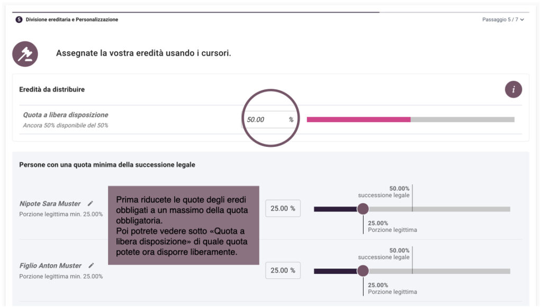Select the name Figlio Anton Muster
This screenshot has height=307, width=542.
(x=50, y=266)
